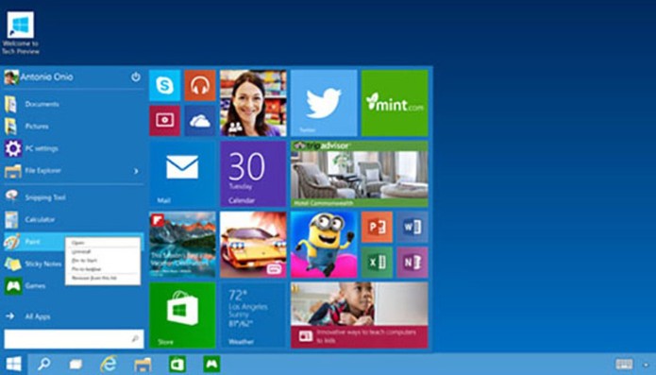Click the Start menu search box

(x=74, y=338)
